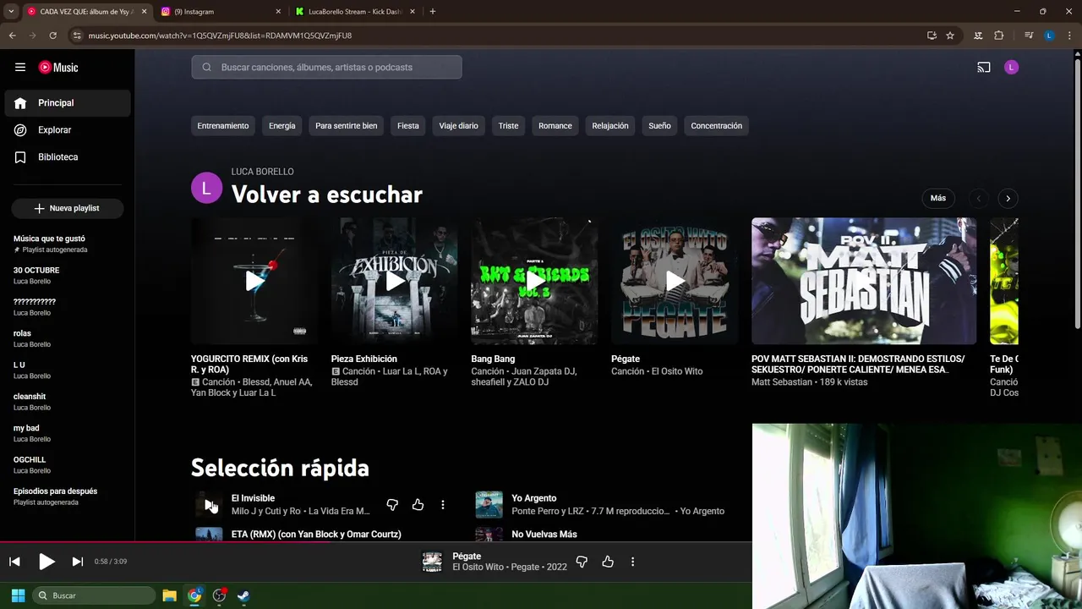The height and width of the screenshot is (609, 1082).
Task: Dislike now playing Pégate
Action: [x=582, y=562]
